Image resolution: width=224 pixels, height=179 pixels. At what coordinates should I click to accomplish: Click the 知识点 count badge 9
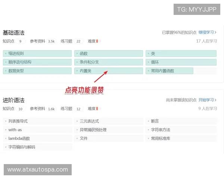[x=20, y=41]
